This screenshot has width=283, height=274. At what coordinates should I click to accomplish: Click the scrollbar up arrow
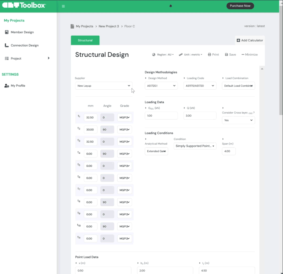pos(262,69)
